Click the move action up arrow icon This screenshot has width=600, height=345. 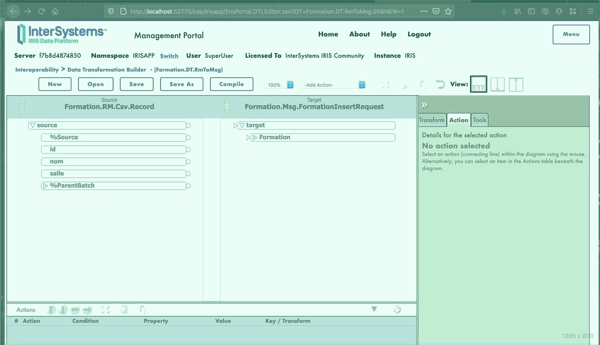tap(51, 310)
